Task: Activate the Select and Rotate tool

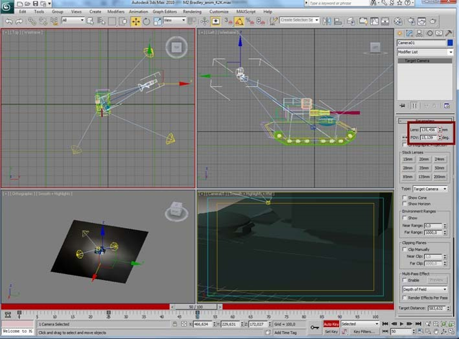Action: pyautogui.click(x=147, y=21)
